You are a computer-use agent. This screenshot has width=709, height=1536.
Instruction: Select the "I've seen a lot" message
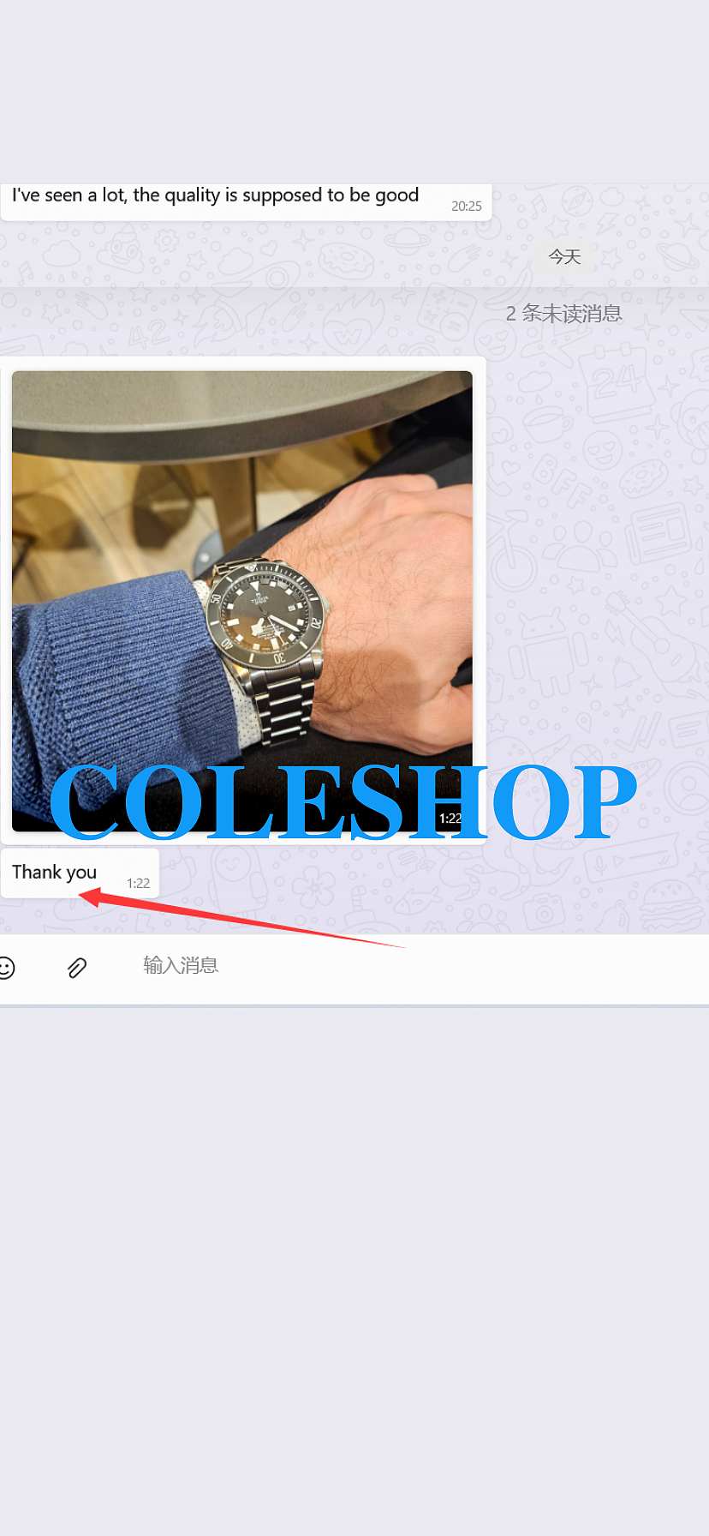tap(246, 201)
